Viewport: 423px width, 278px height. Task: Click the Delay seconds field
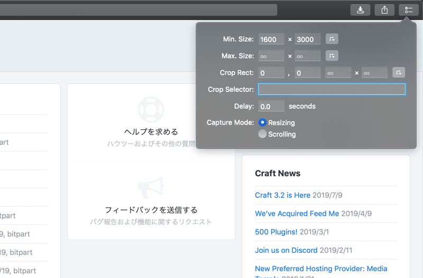tap(271, 107)
